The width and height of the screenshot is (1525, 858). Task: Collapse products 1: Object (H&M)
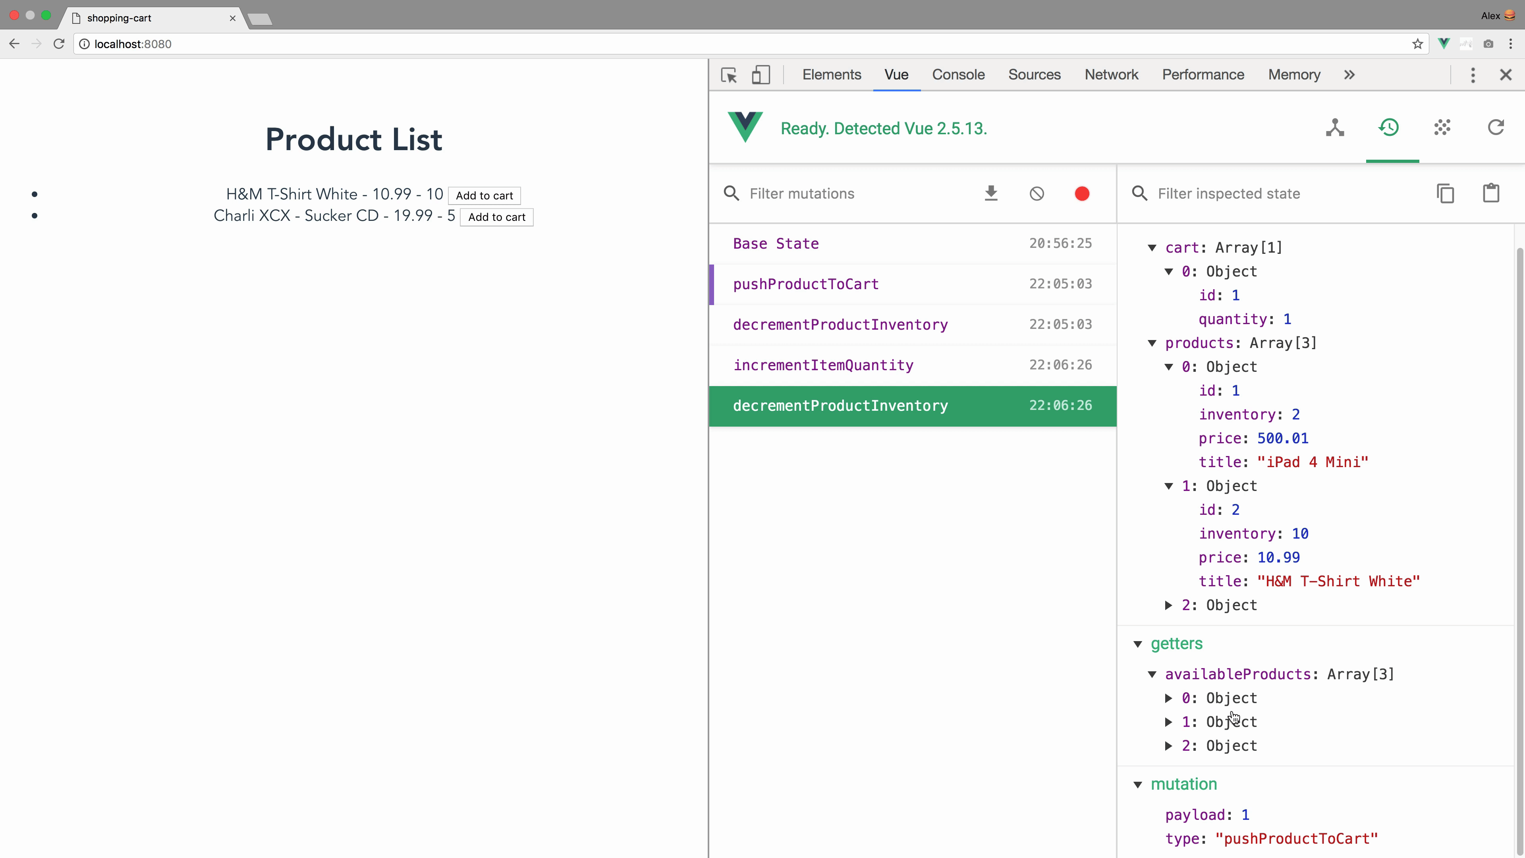click(x=1169, y=486)
